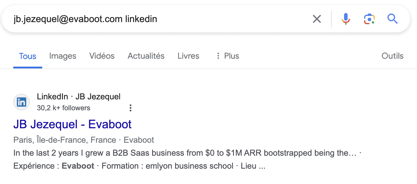Open the Livres tab
The width and height of the screenshot is (417, 184).
coord(188,56)
